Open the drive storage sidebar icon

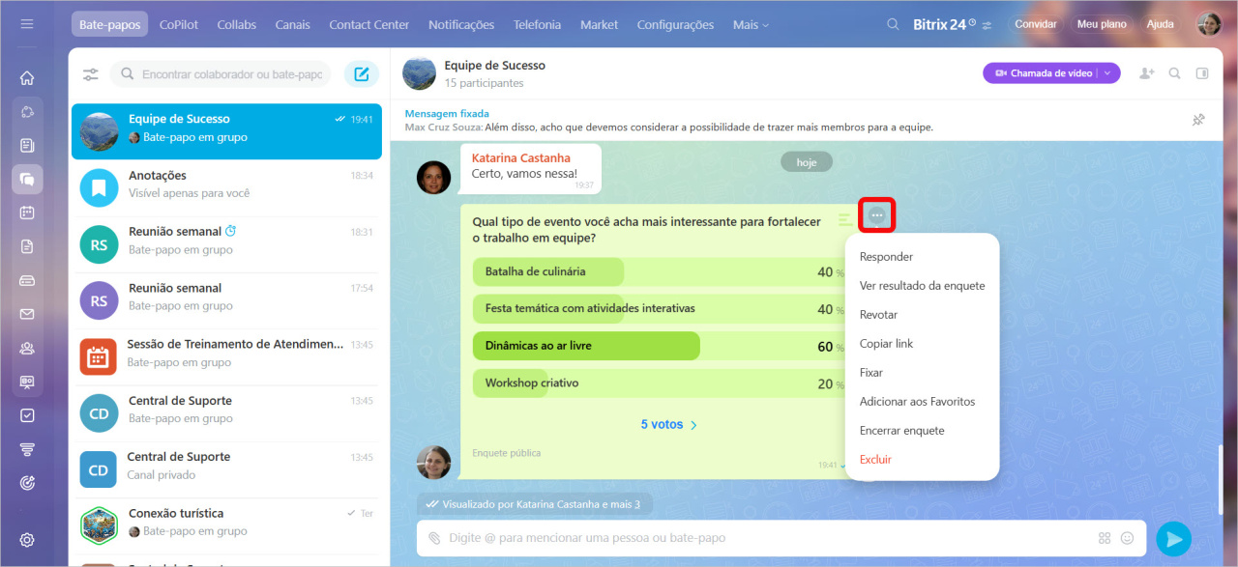point(27,280)
